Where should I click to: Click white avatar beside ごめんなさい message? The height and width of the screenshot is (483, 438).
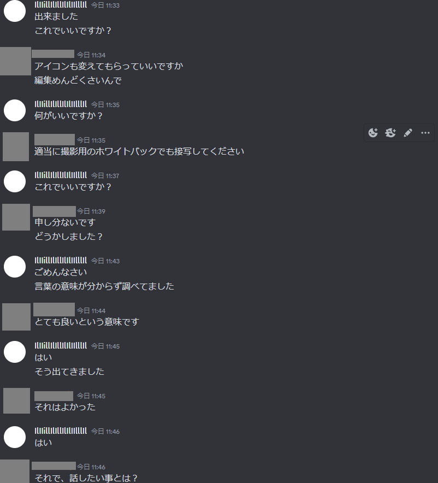coord(14,267)
